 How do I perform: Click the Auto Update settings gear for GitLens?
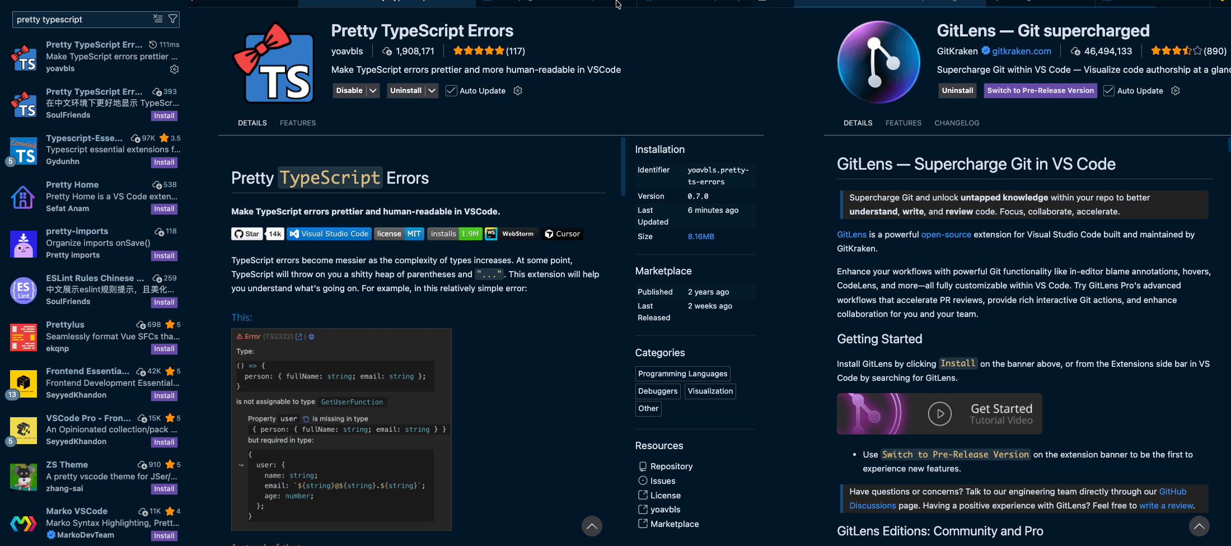click(1176, 90)
